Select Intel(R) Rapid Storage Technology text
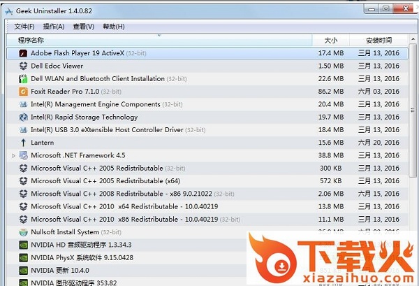 pos(84,117)
